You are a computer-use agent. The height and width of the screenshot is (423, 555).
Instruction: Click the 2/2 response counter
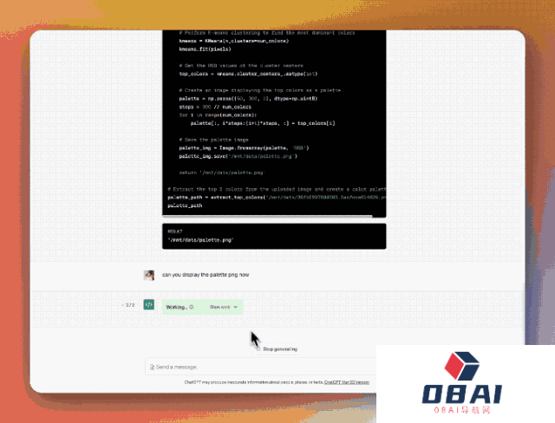click(130, 305)
